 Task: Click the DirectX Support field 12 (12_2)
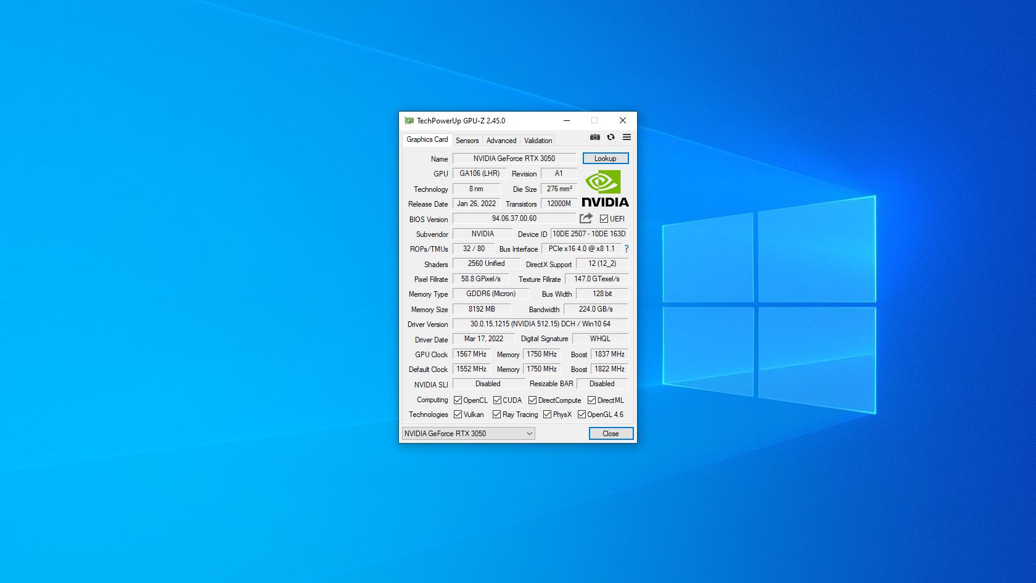click(x=602, y=263)
